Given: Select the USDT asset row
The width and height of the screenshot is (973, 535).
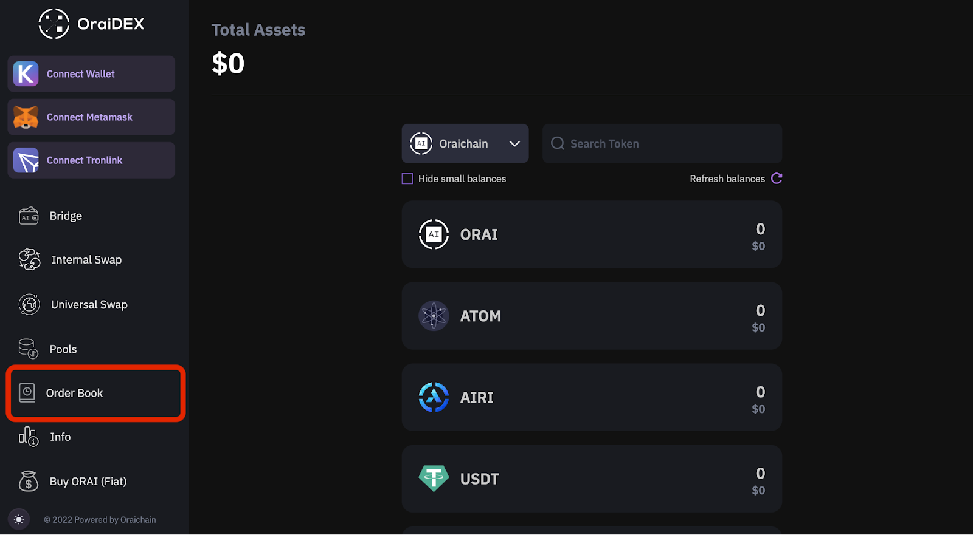Looking at the screenshot, I should click(x=592, y=479).
